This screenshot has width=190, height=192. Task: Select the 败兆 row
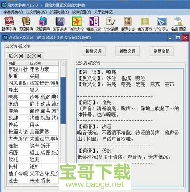pos(33,160)
